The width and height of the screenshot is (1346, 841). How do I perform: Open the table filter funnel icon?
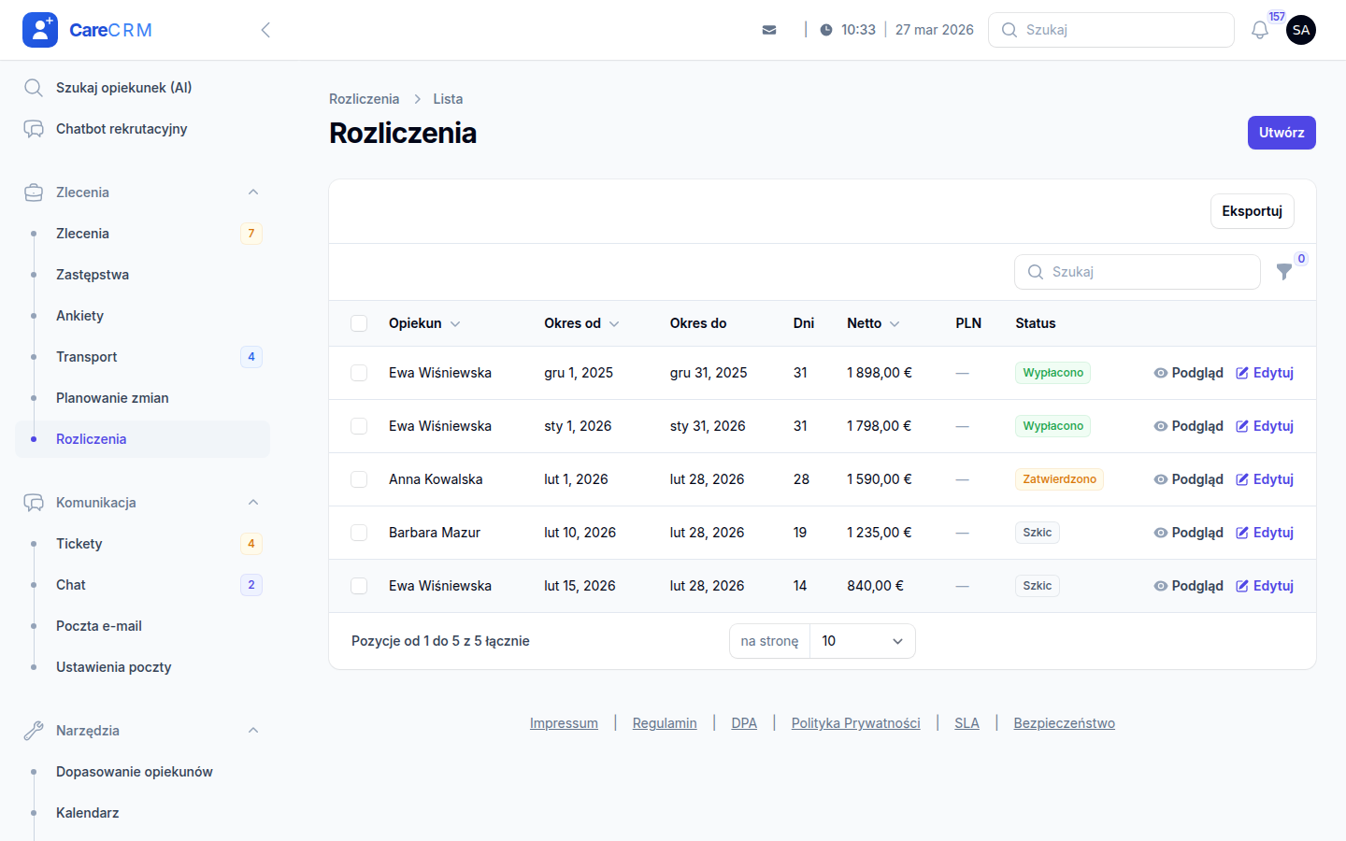[1284, 271]
